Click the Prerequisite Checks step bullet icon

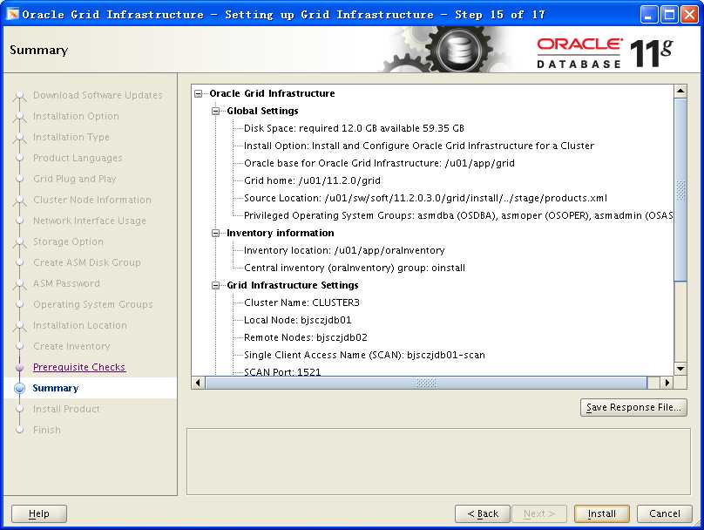pyautogui.click(x=19, y=367)
